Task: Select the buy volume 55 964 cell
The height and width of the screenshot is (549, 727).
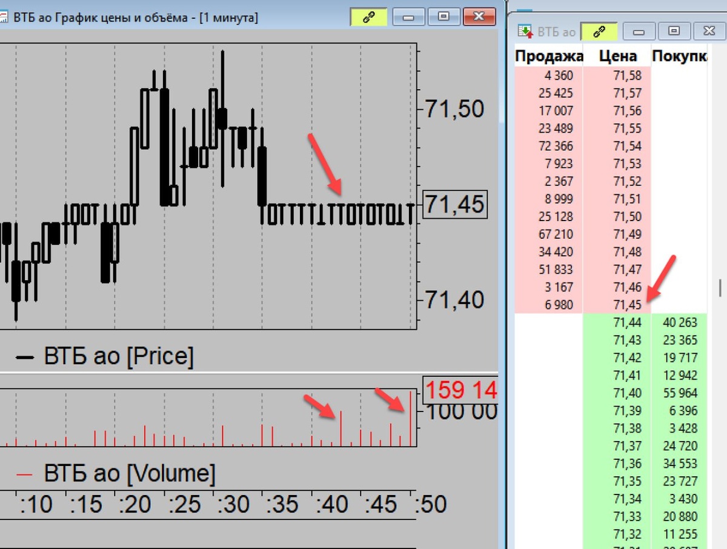Action: (680, 393)
